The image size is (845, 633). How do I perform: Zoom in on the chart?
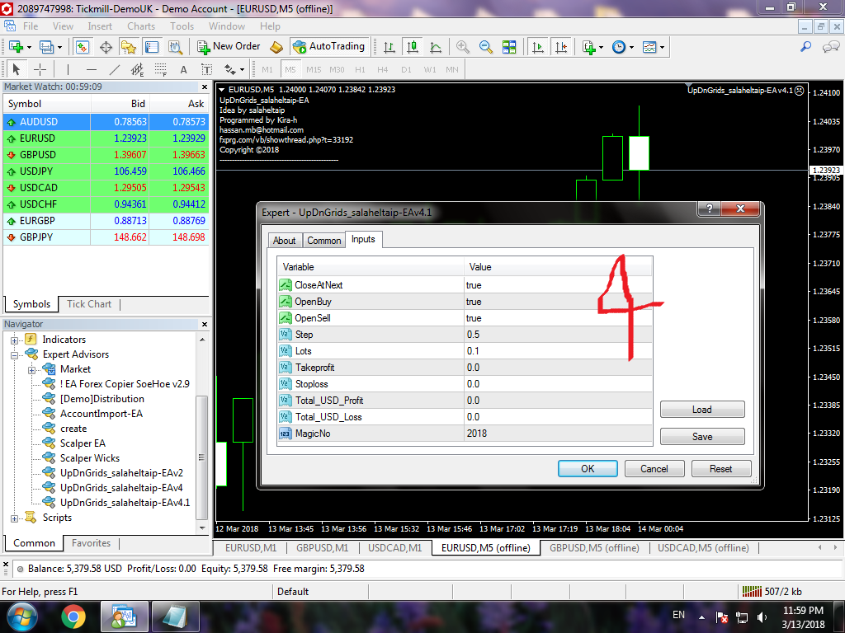tap(462, 47)
